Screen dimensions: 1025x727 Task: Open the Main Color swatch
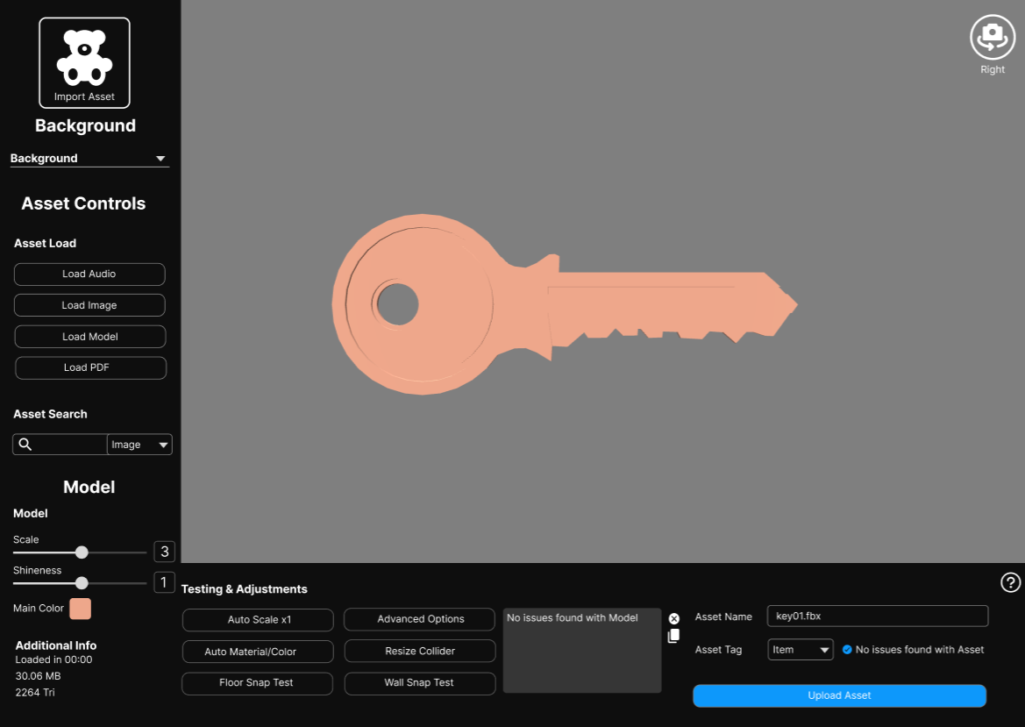pyautogui.click(x=81, y=609)
